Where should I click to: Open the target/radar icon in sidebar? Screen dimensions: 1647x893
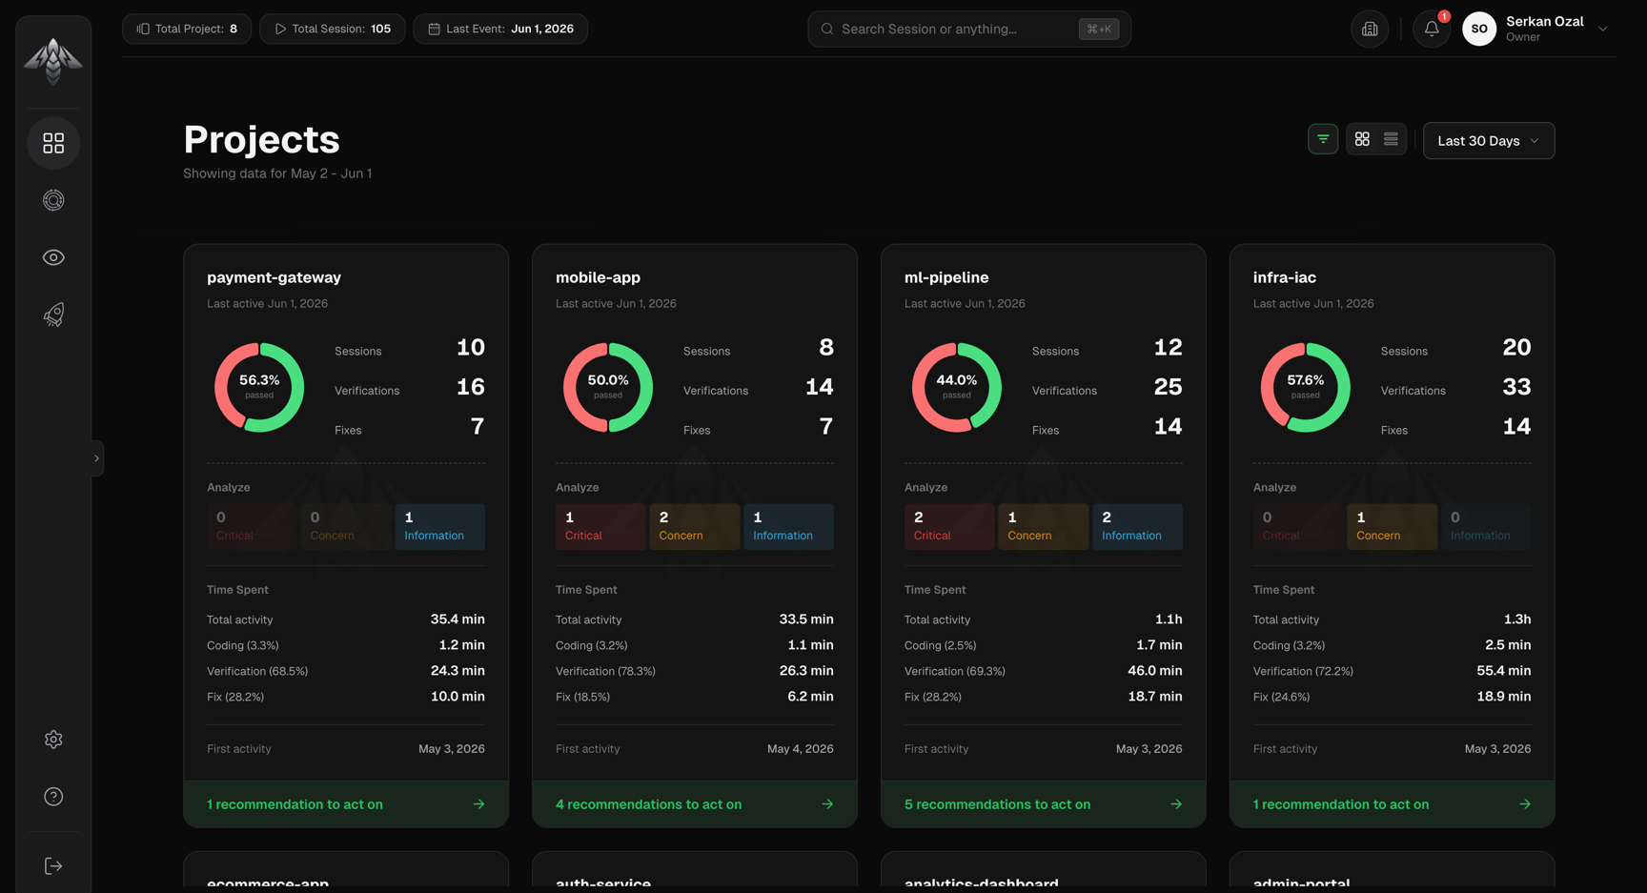[x=53, y=200]
